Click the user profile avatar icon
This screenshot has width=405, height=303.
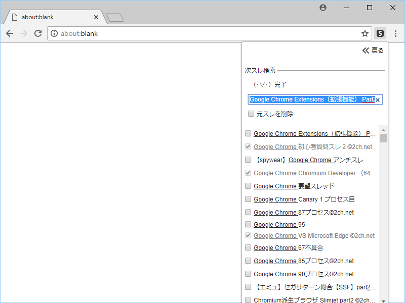[323, 8]
